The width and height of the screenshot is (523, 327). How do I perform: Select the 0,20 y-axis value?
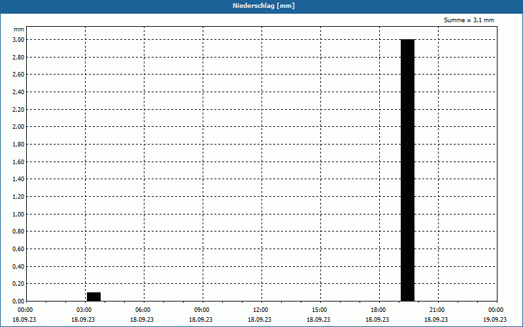pos(18,284)
